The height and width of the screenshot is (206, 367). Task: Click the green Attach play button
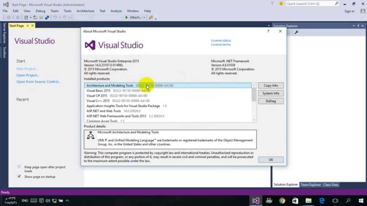(127, 17)
